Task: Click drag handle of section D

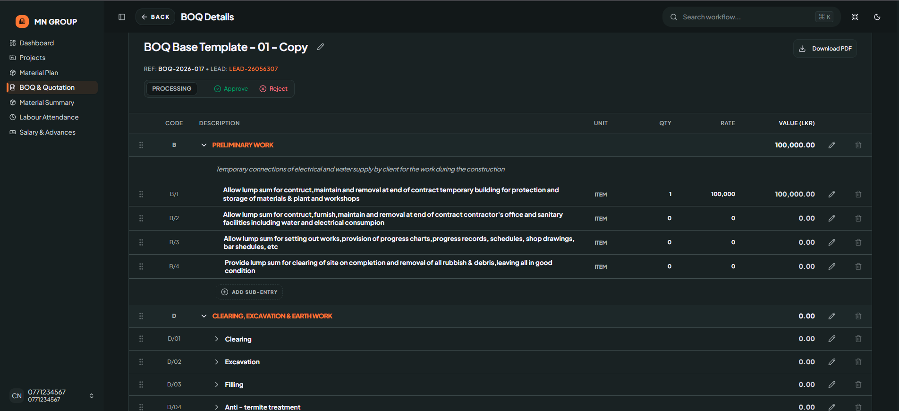Action: click(x=141, y=316)
